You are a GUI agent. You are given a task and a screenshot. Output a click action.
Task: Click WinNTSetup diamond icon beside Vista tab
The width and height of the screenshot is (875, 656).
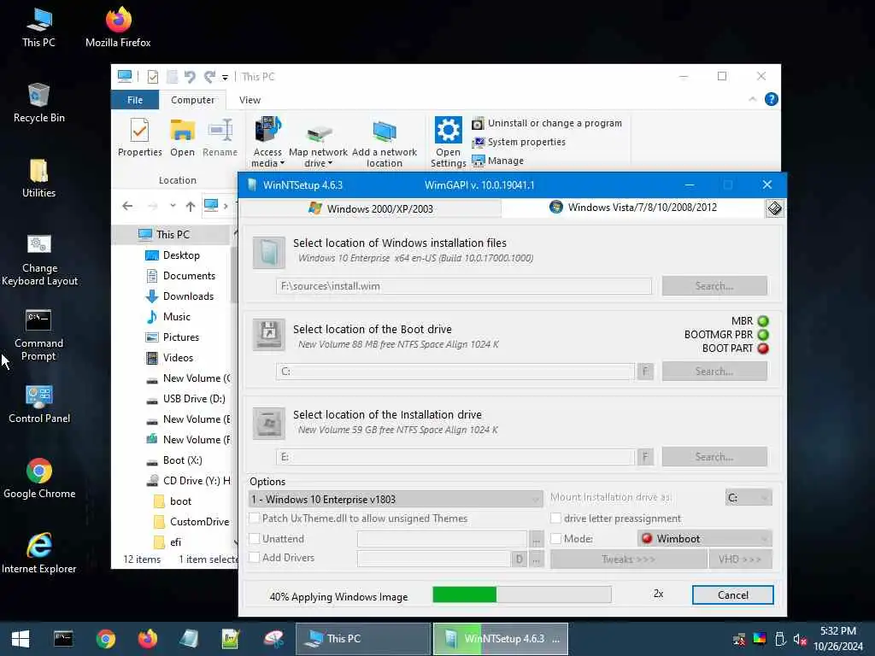(x=774, y=208)
